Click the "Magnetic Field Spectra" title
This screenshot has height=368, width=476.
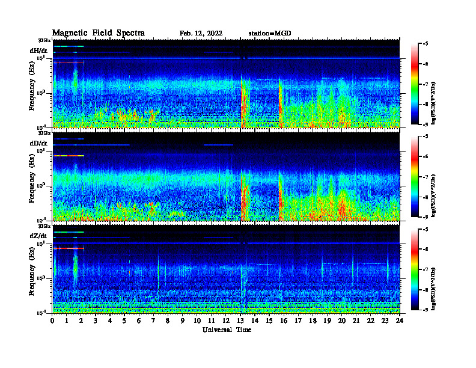click(99, 33)
